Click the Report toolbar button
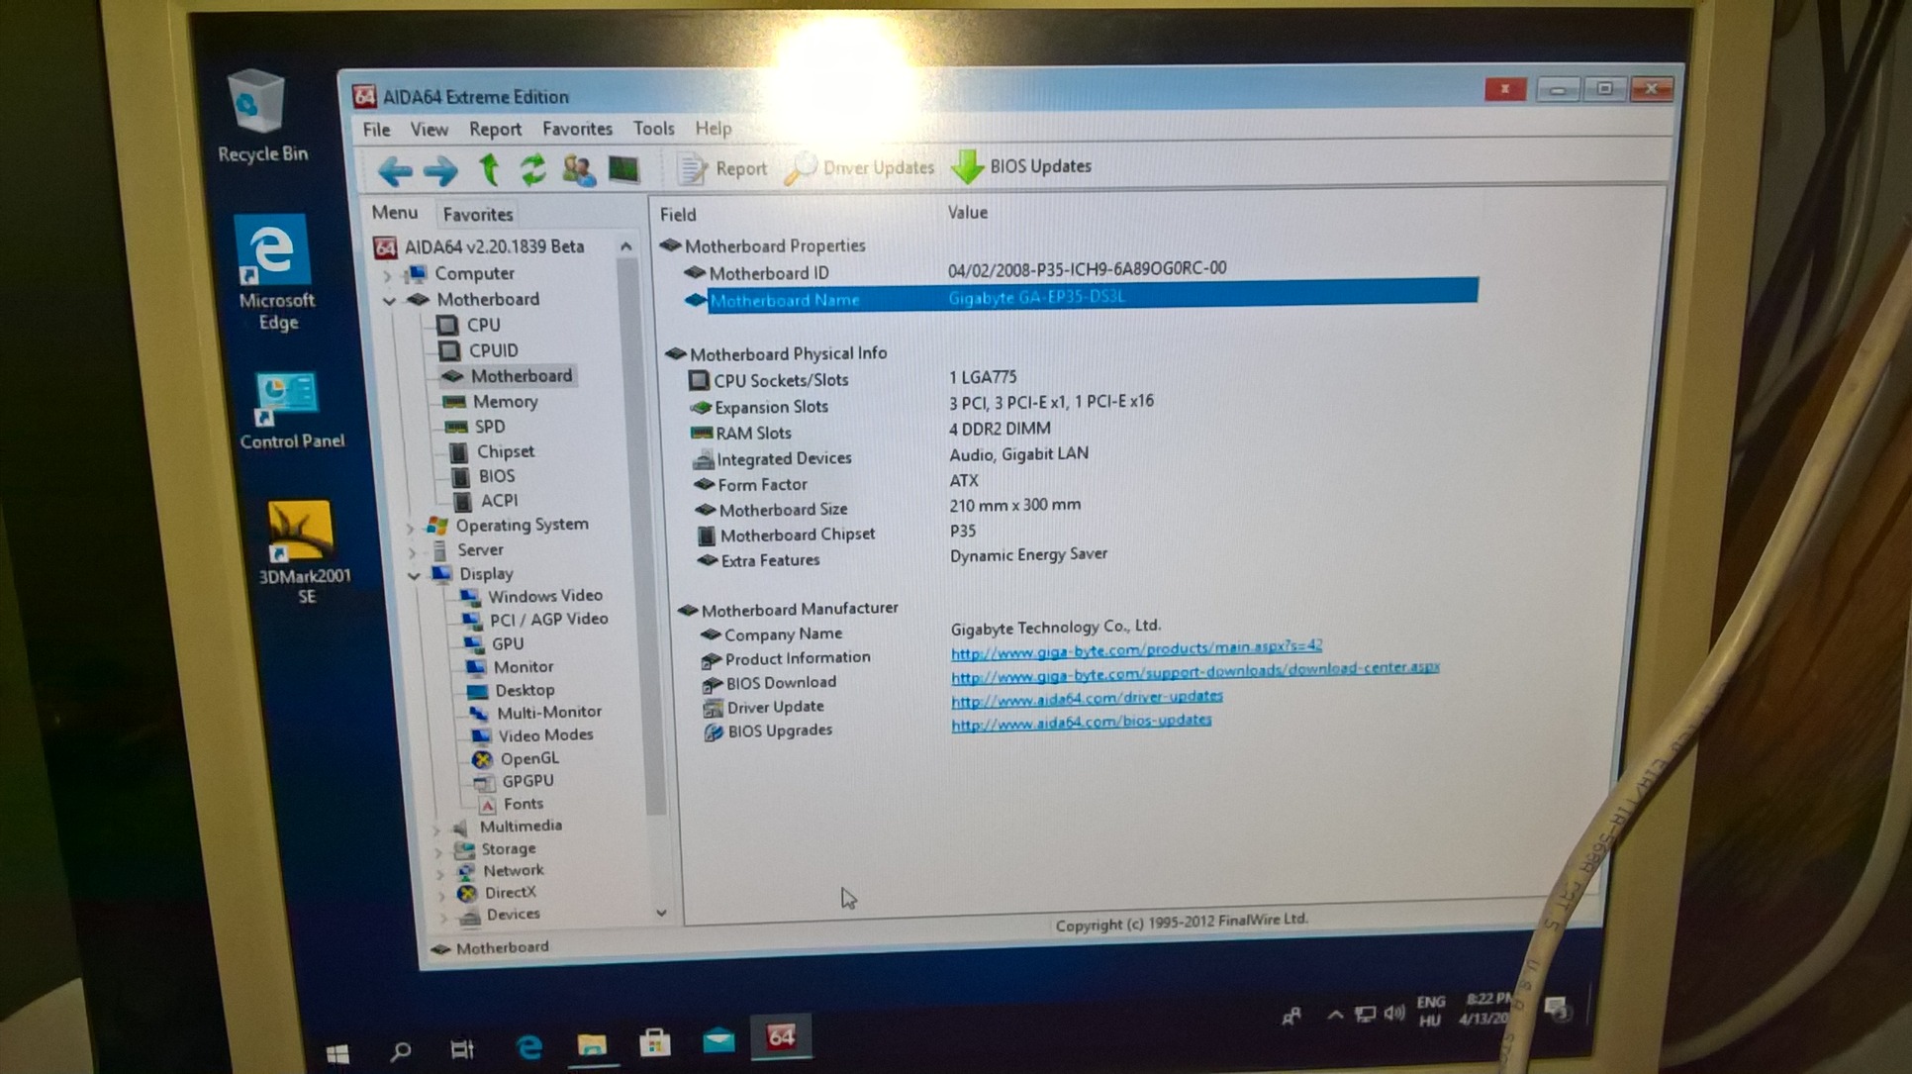 (x=723, y=169)
